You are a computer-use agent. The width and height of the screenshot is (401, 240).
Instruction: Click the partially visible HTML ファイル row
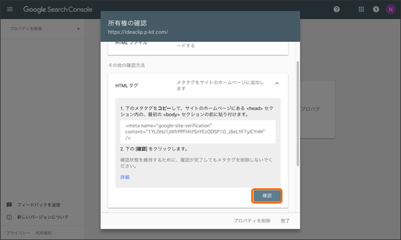click(x=198, y=48)
